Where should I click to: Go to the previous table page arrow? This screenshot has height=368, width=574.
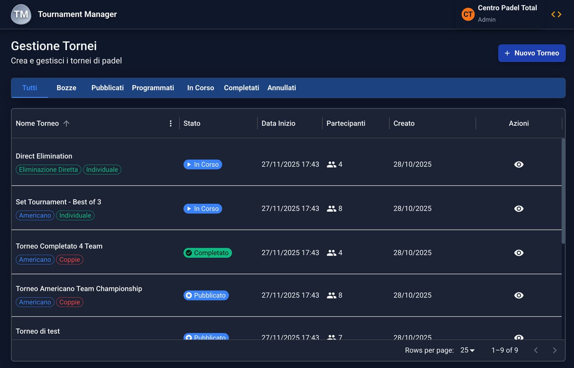pyautogui.click(x=536, y=350)
